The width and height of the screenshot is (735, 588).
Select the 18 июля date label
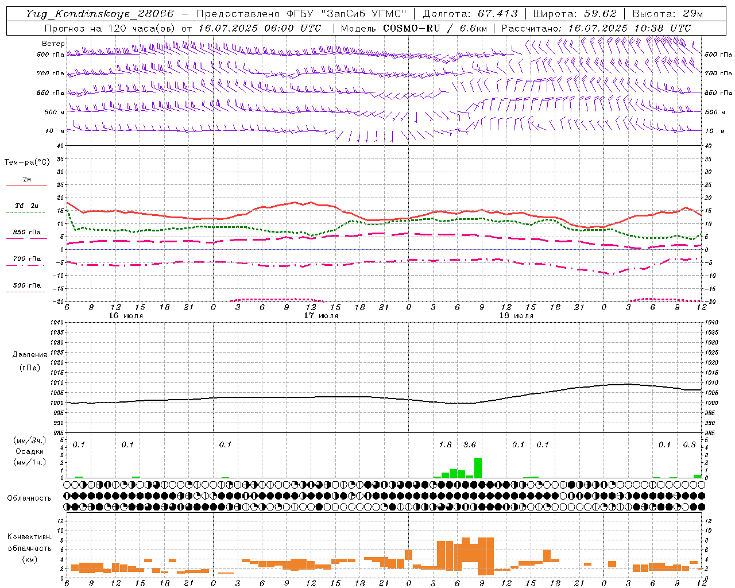point(516,316)
